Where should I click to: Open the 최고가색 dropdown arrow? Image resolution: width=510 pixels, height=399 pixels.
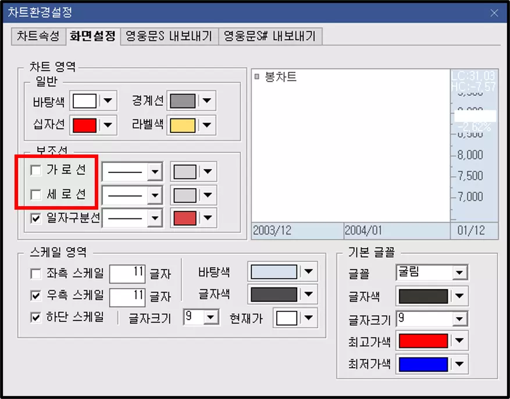tap(459, 341)
